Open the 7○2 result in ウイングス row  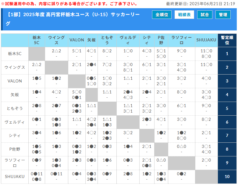[x=107, y=65]
